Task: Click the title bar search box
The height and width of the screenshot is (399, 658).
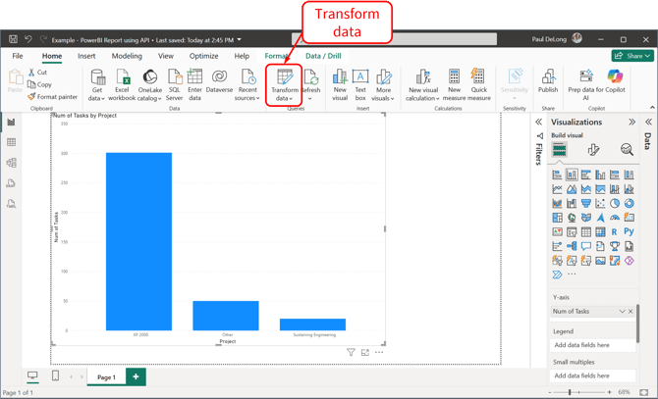Action: pyautogui.click(x=395, y=39)
